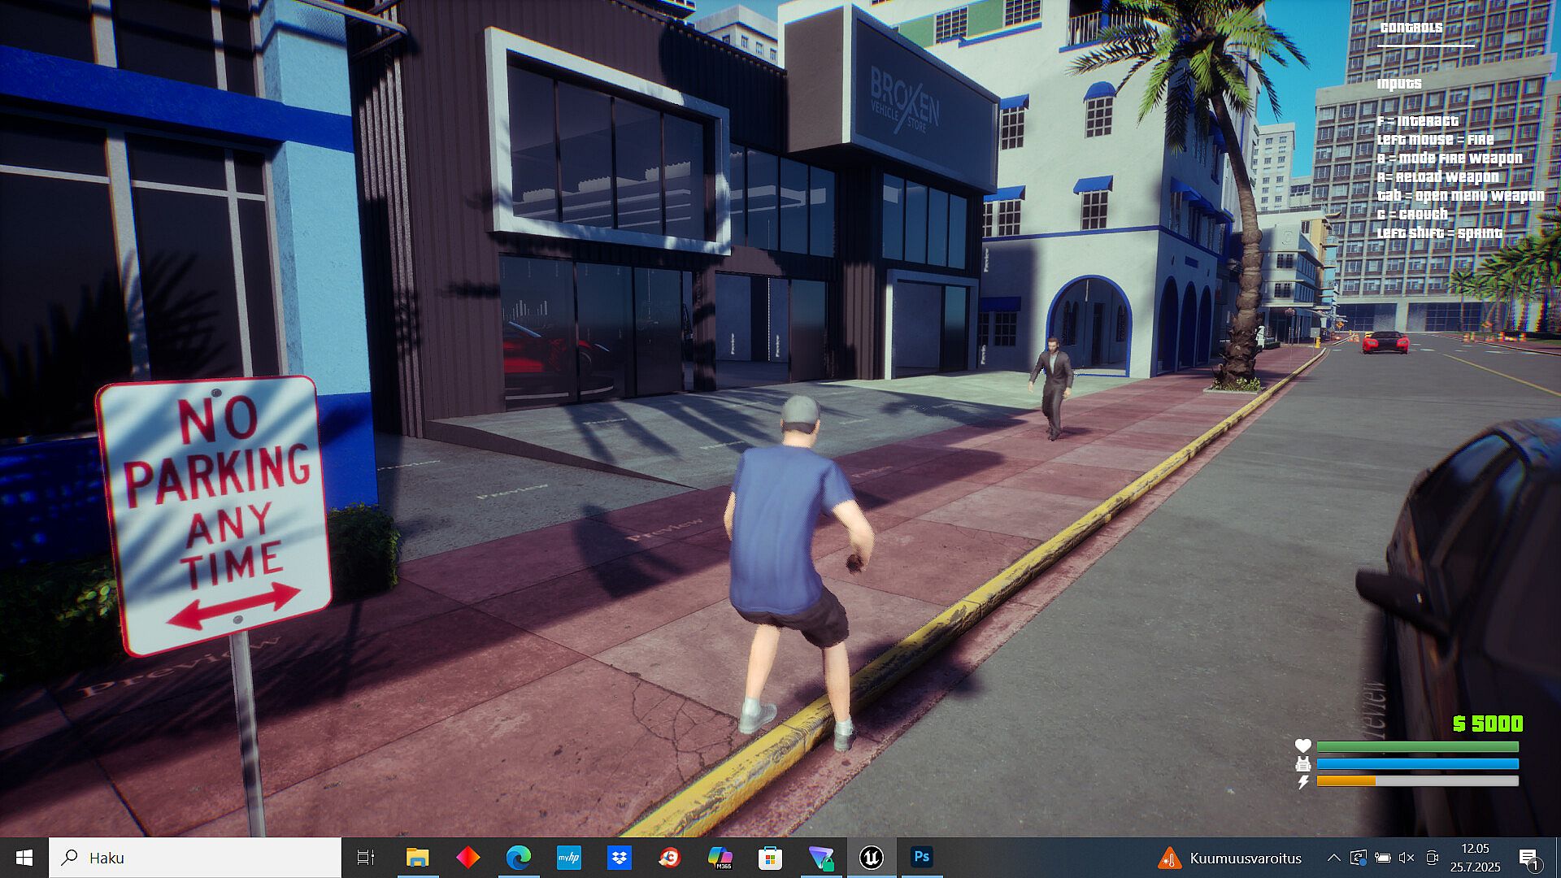
Task: Open the myHP app icon
Action: [x=568, y=858]
